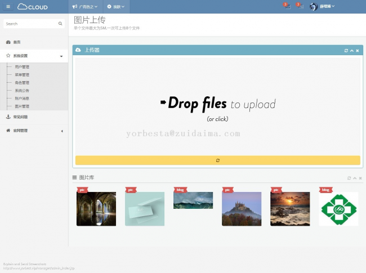Open 用户管理 in the sidebar
The height and width of the screenshot is (273, 366).
click(22, 66)
